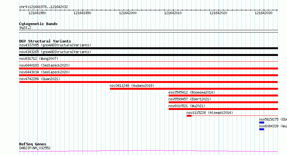Open the nsv6010521 (Wu2021) label
The image size is (287, 155).
click(187, 106)
